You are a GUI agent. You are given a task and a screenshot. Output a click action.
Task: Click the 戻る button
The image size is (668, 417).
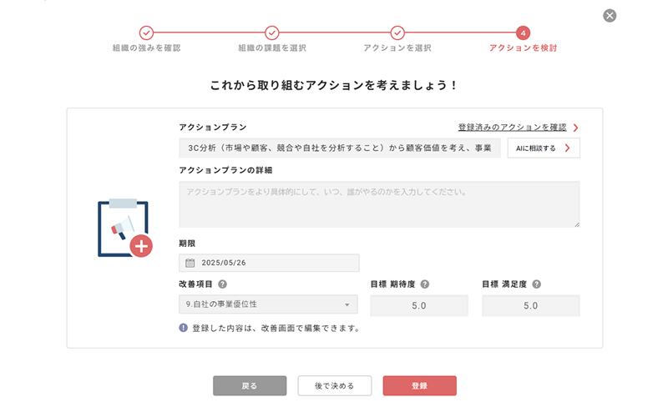pos(250,385)
